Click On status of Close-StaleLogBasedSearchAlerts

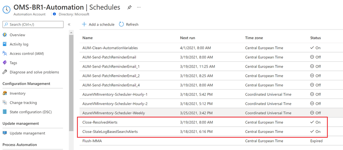coord(316,131)
